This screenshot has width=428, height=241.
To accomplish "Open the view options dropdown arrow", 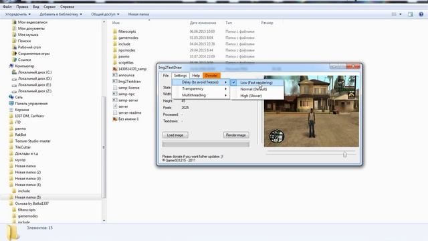I will click(x=401, y=14).
